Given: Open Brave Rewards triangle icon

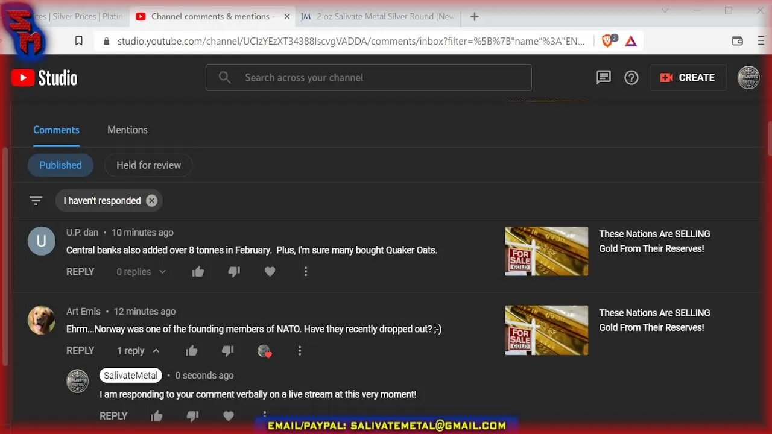Looking at the screenshot, I should 631,41.
